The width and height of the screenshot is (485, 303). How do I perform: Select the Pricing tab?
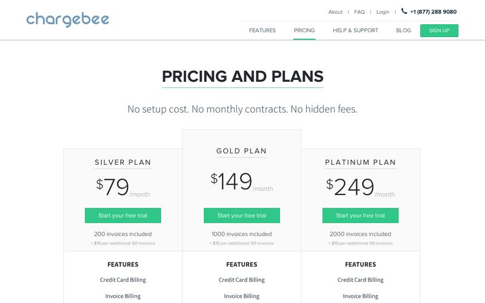coord(304,30)
